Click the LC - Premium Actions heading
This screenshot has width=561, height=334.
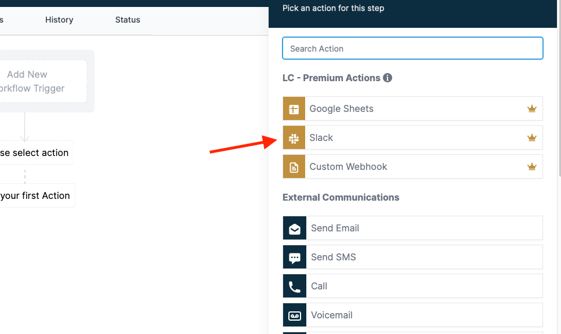point(331,78)
